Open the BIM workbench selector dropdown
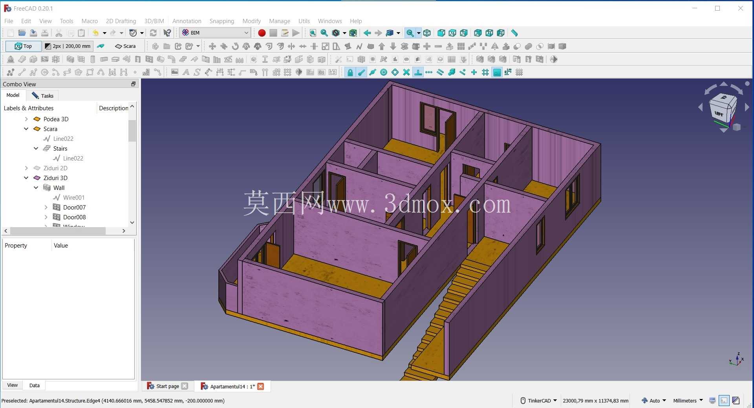 [x=215, y=33]
